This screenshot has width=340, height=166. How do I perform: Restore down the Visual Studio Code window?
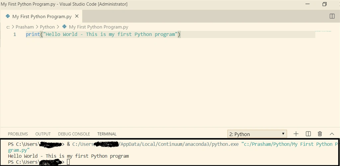coord(324,4)
